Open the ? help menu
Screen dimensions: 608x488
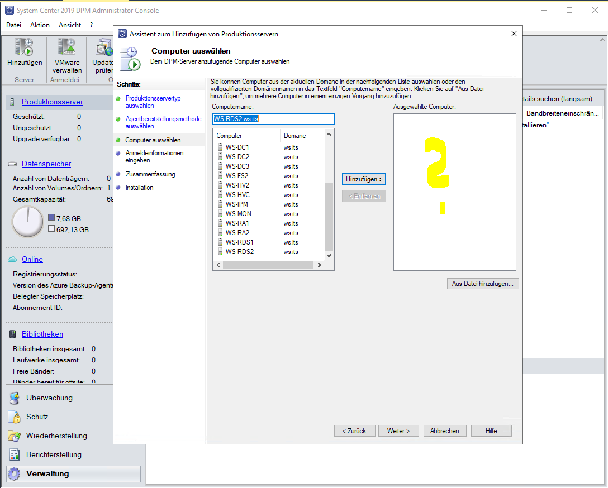92,25
